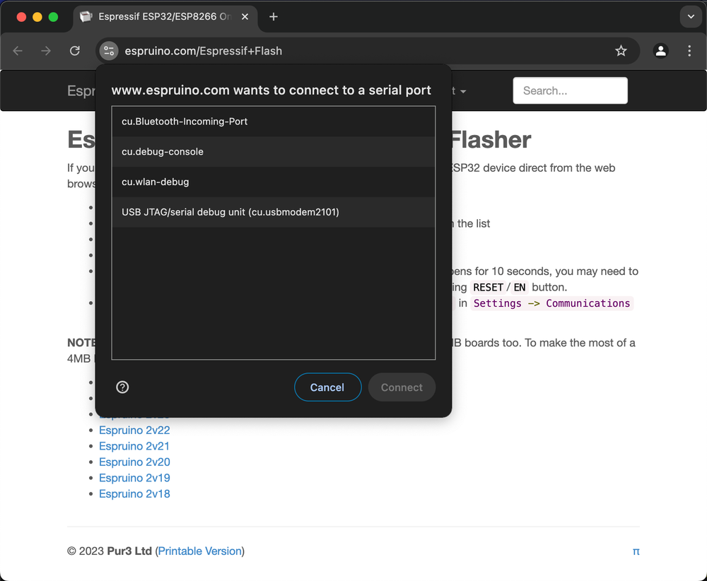Expand the tab search dropdown chevron

(x=691, y=17)
